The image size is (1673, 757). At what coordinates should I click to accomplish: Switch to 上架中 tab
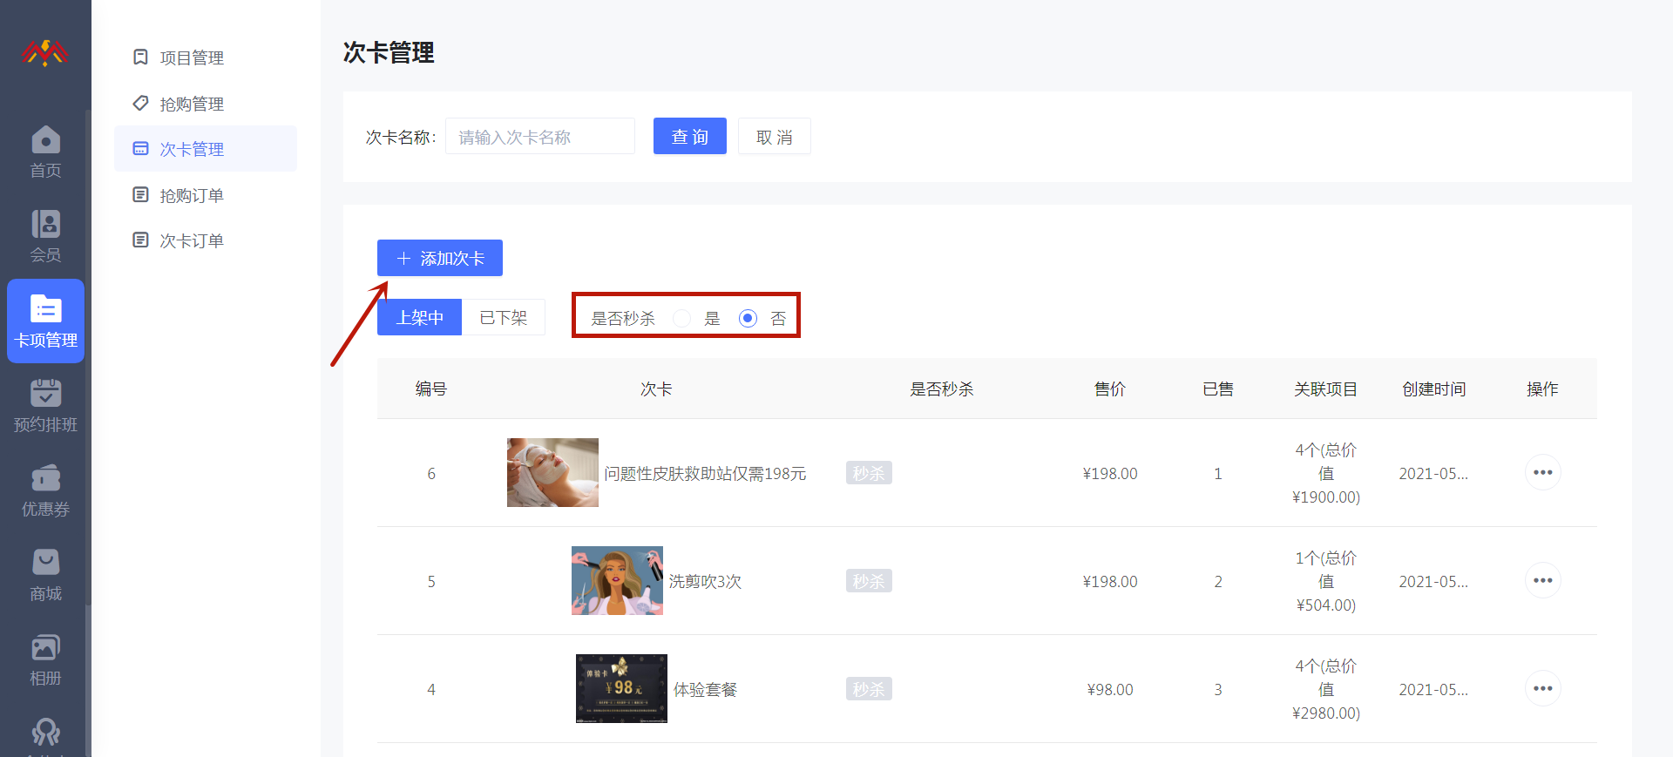420,317
